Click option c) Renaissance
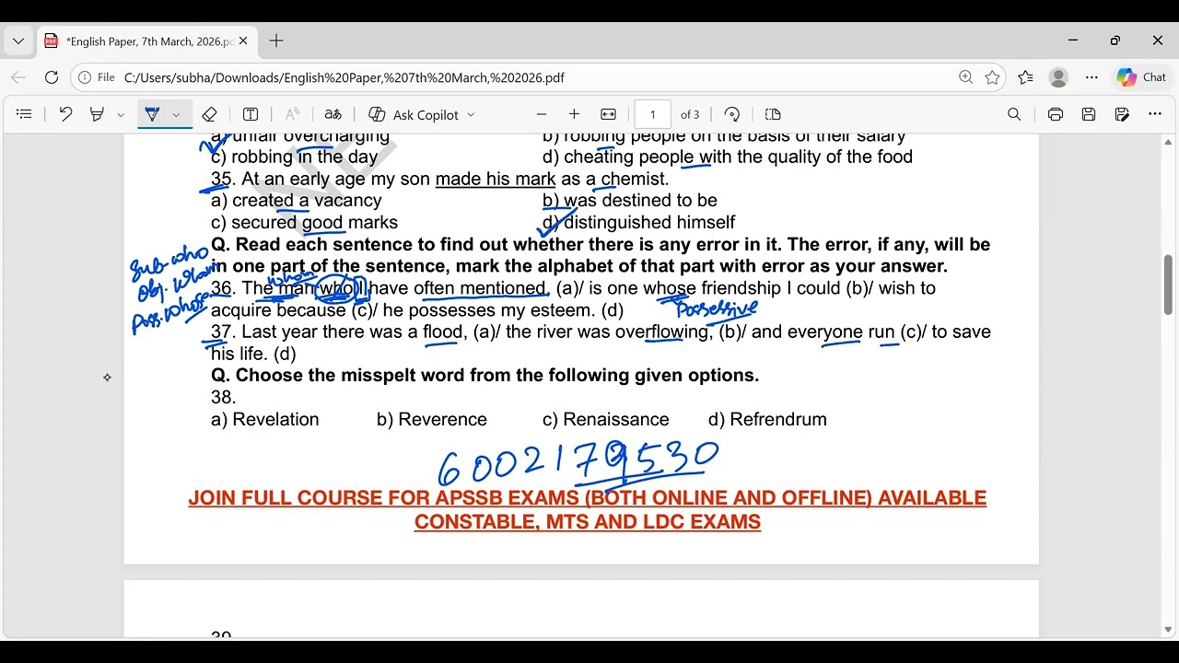 [x=606, y=420]
